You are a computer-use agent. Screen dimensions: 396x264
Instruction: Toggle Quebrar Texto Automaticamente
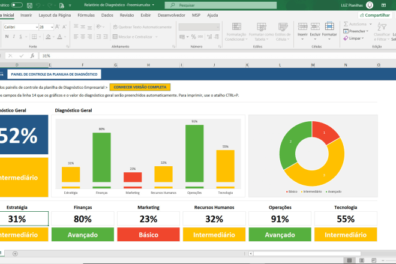[142, 27]
